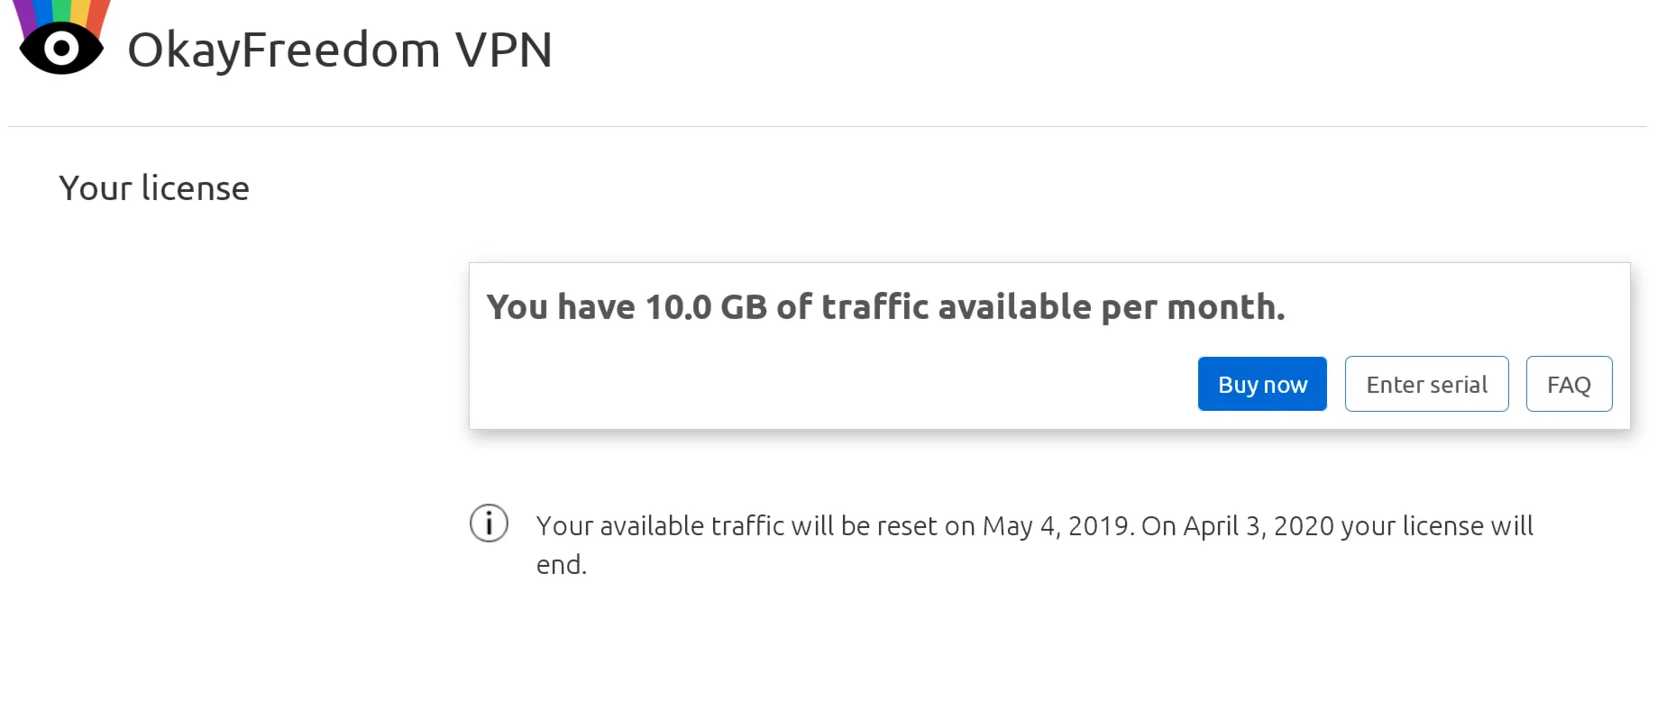Click the May 4, 2019 reset date
This screenshot has height=710, width=1657.
point(1057,526)
